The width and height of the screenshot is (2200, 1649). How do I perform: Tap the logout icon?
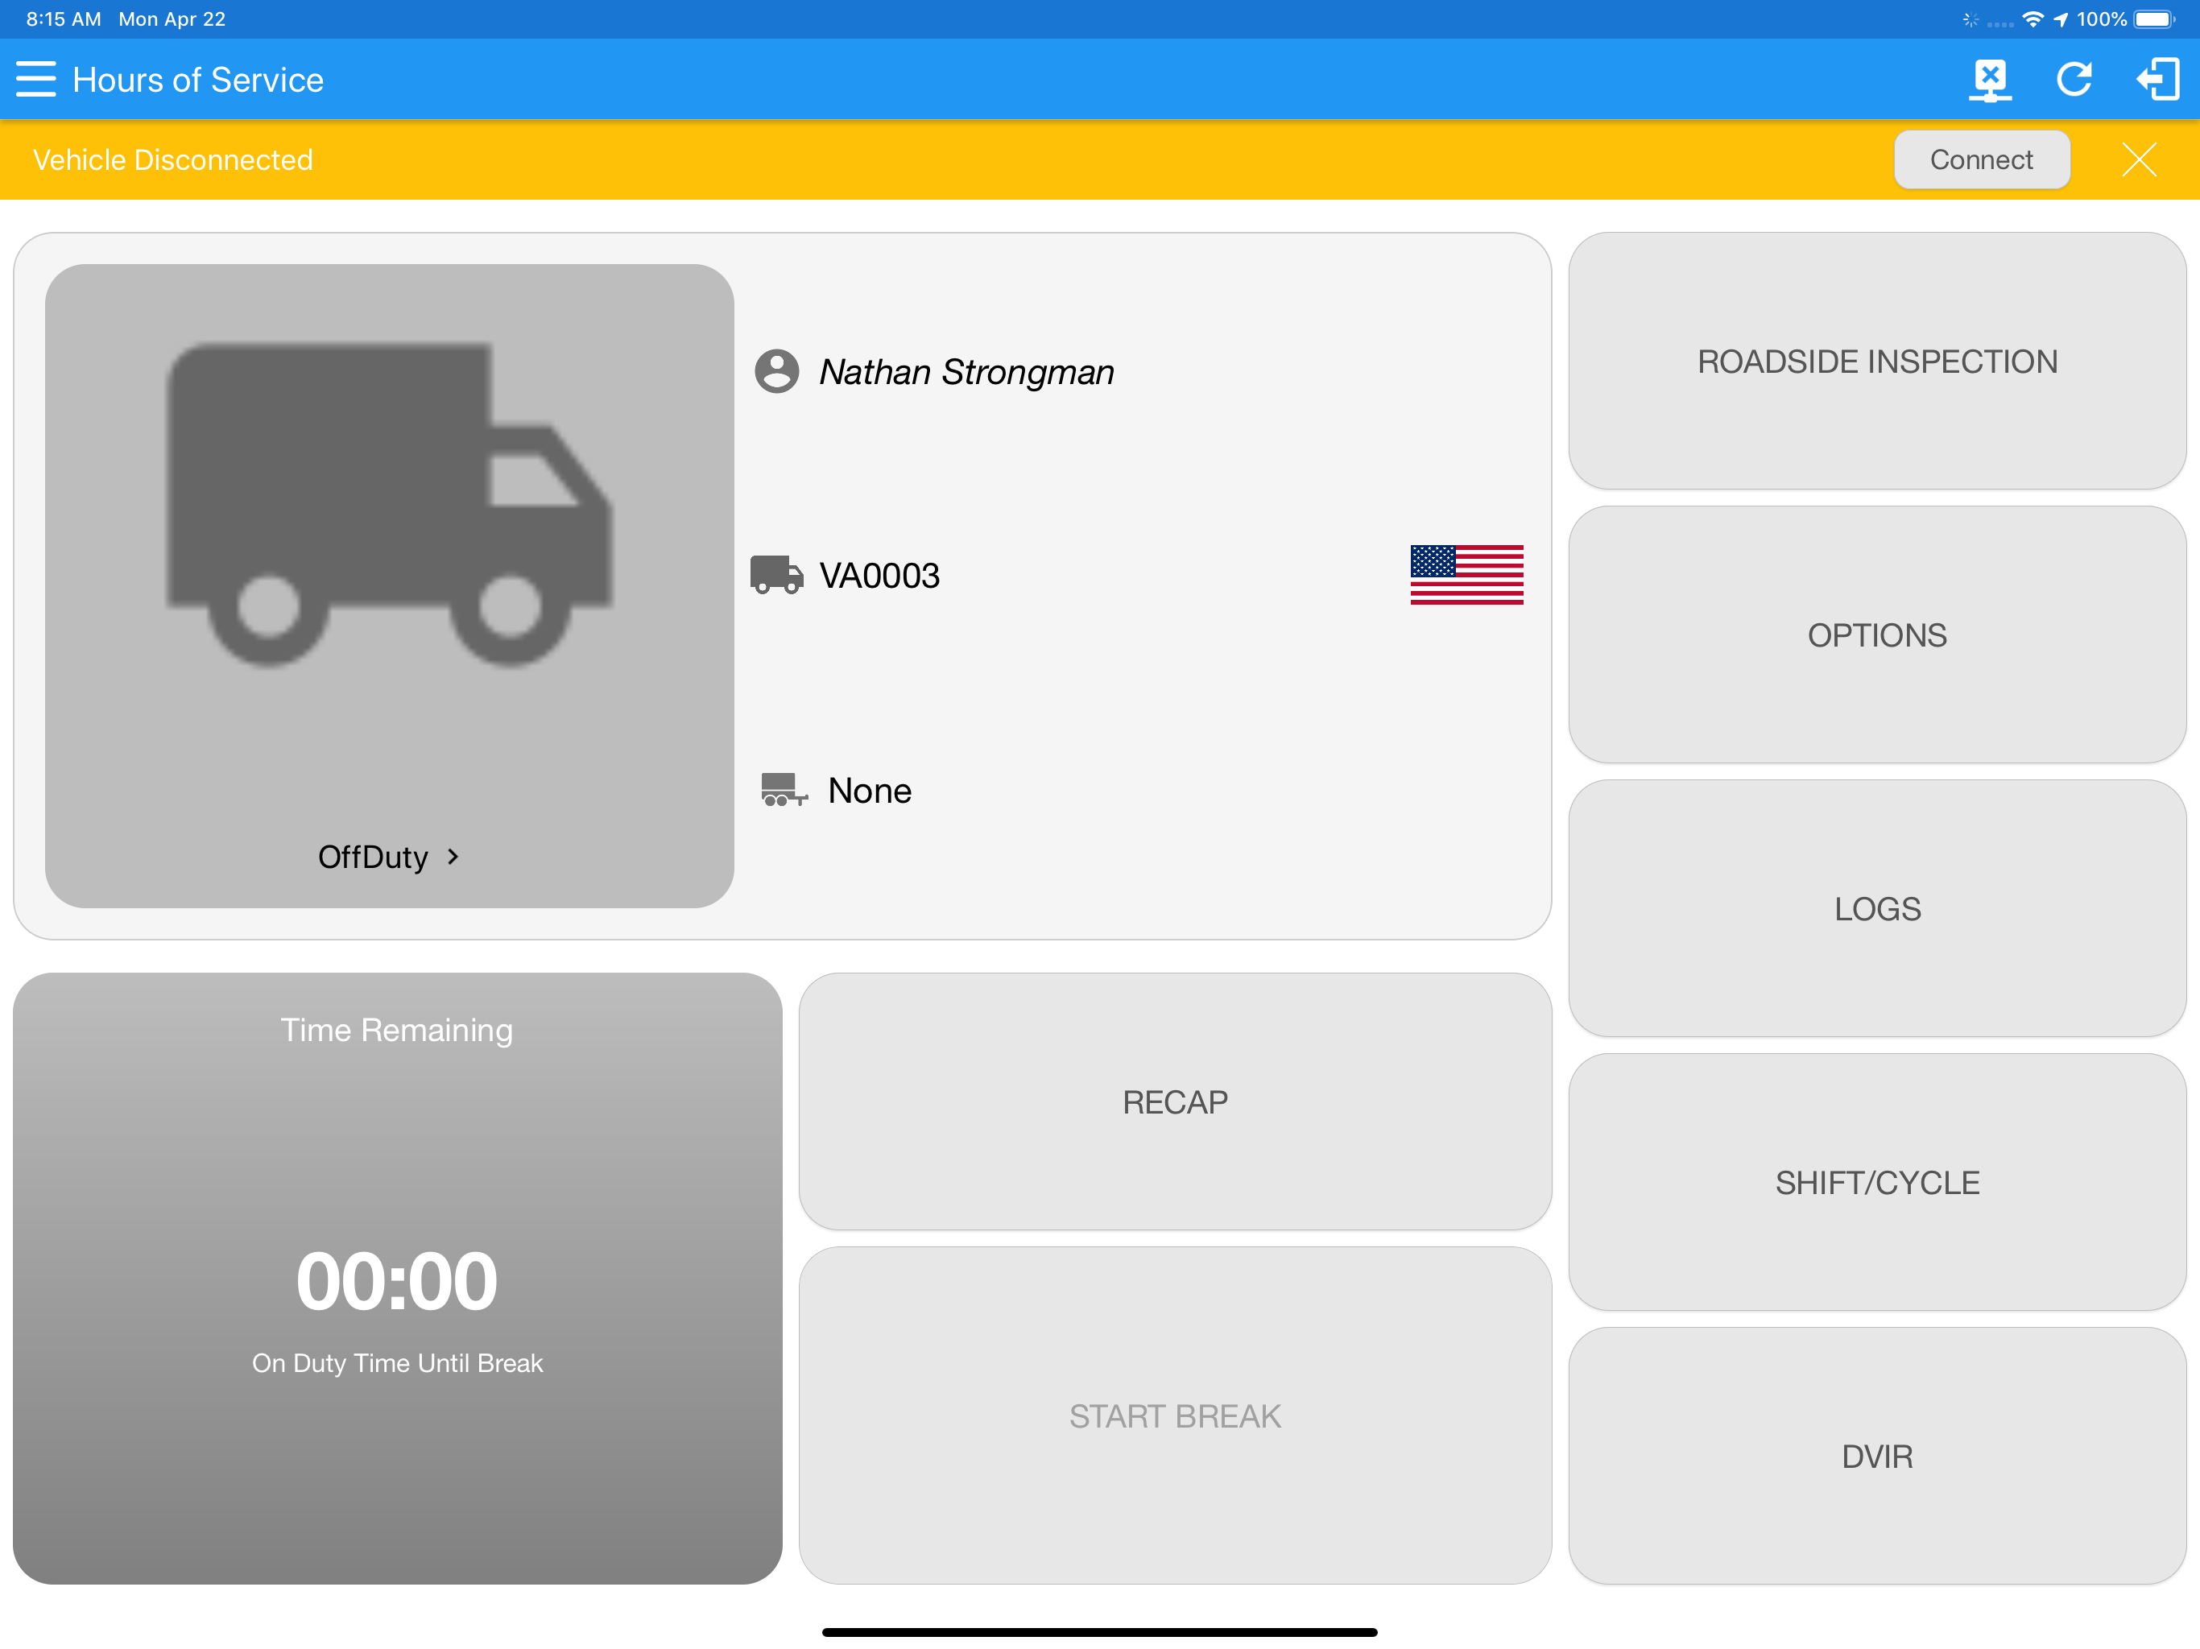(x=2157, y=80)
